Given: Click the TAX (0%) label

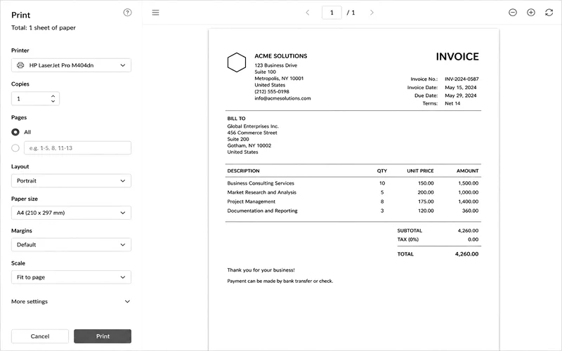Looking at the screenshot, I should click(407, 239).
